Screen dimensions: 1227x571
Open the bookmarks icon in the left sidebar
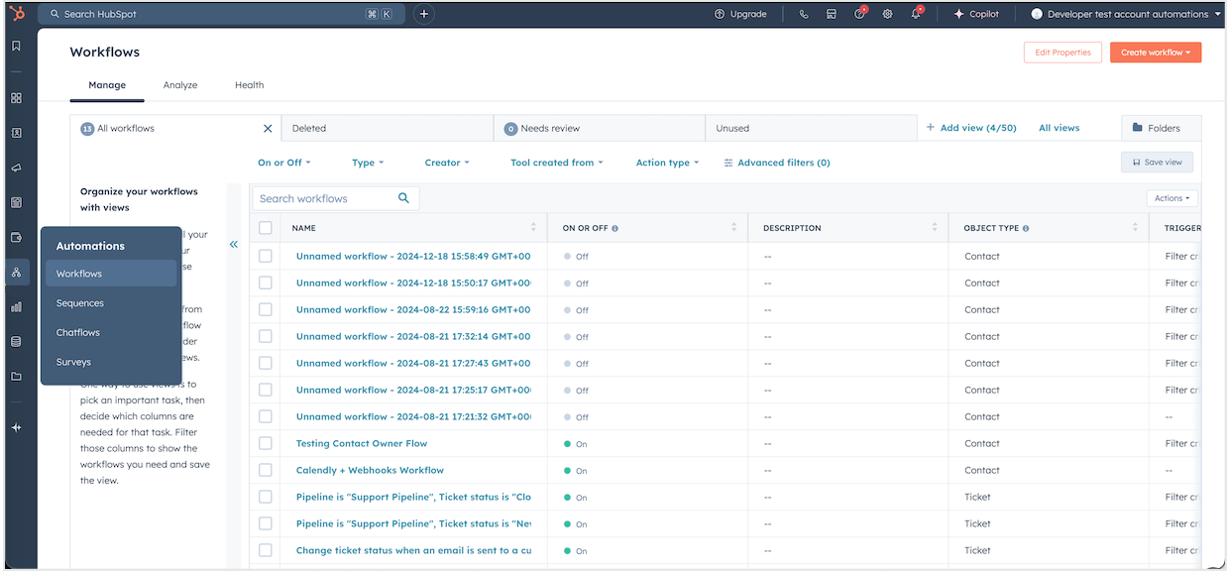15,45
